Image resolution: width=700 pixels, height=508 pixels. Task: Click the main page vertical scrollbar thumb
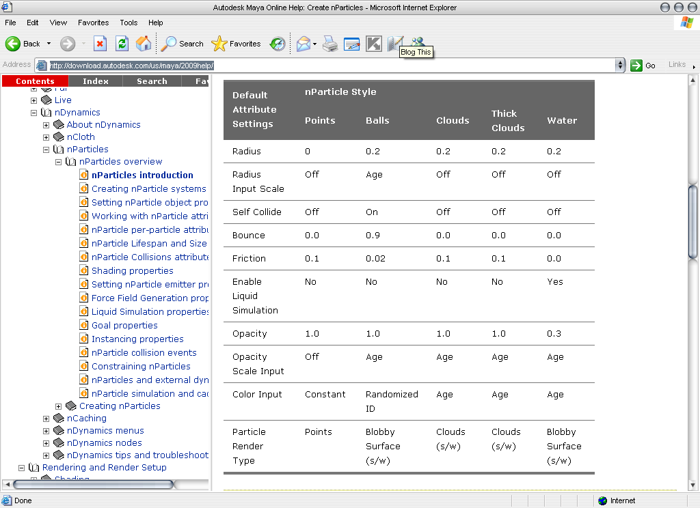[x=693, y=222]
